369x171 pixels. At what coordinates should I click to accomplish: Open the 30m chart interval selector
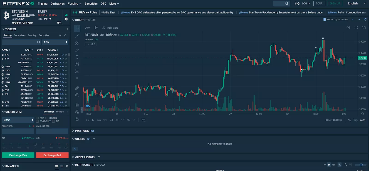pos(87,28)
